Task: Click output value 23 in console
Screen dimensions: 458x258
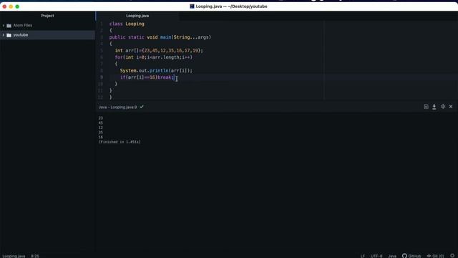Action: [x=101, y=118]
